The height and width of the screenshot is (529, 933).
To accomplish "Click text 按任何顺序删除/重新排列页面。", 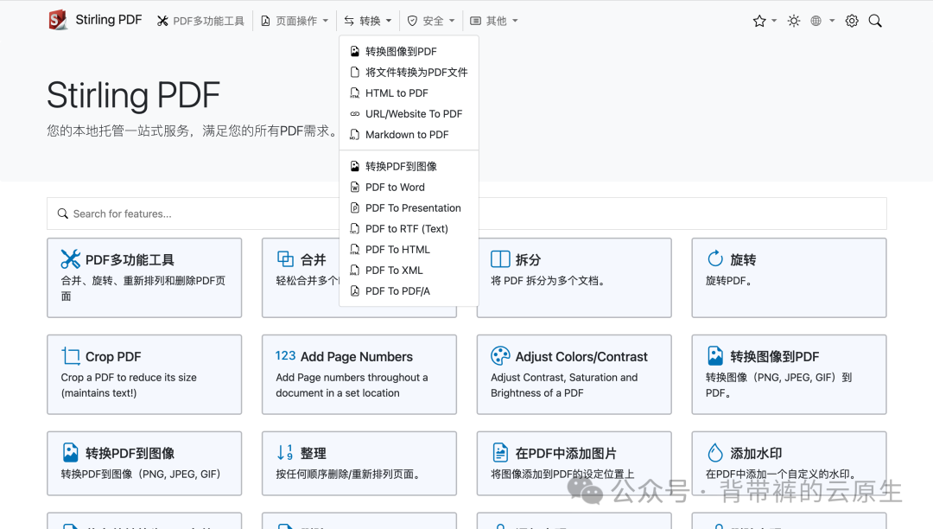I will click(x=349, y=475).
